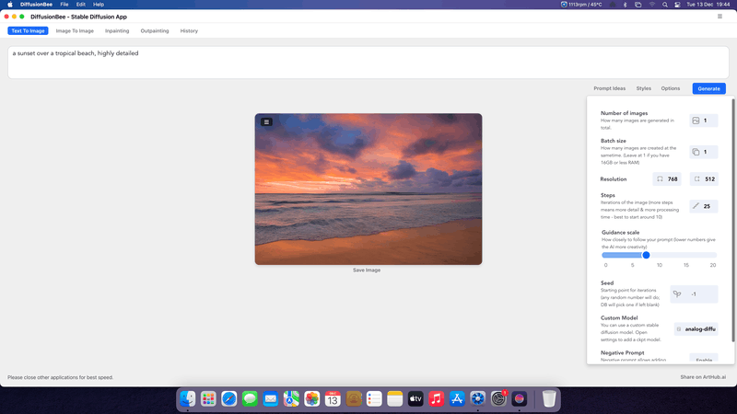Open the File menu
The width and height of the screenshot is (737, 414).
(x=64, y=5)
